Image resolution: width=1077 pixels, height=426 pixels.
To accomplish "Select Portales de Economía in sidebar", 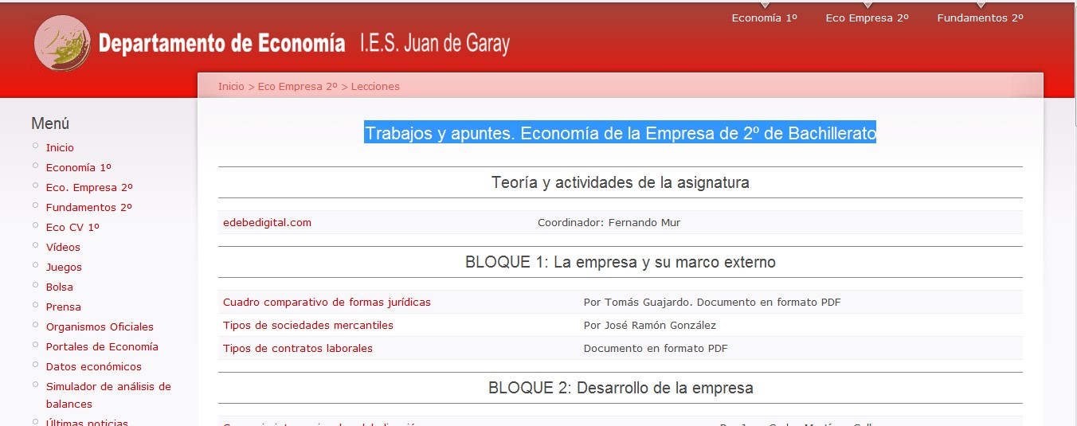I will point(102,346).
